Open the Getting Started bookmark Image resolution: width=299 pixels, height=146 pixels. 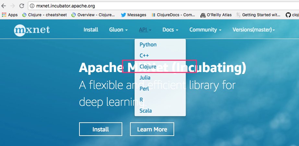pyautogui.click(x=258, y=15)
